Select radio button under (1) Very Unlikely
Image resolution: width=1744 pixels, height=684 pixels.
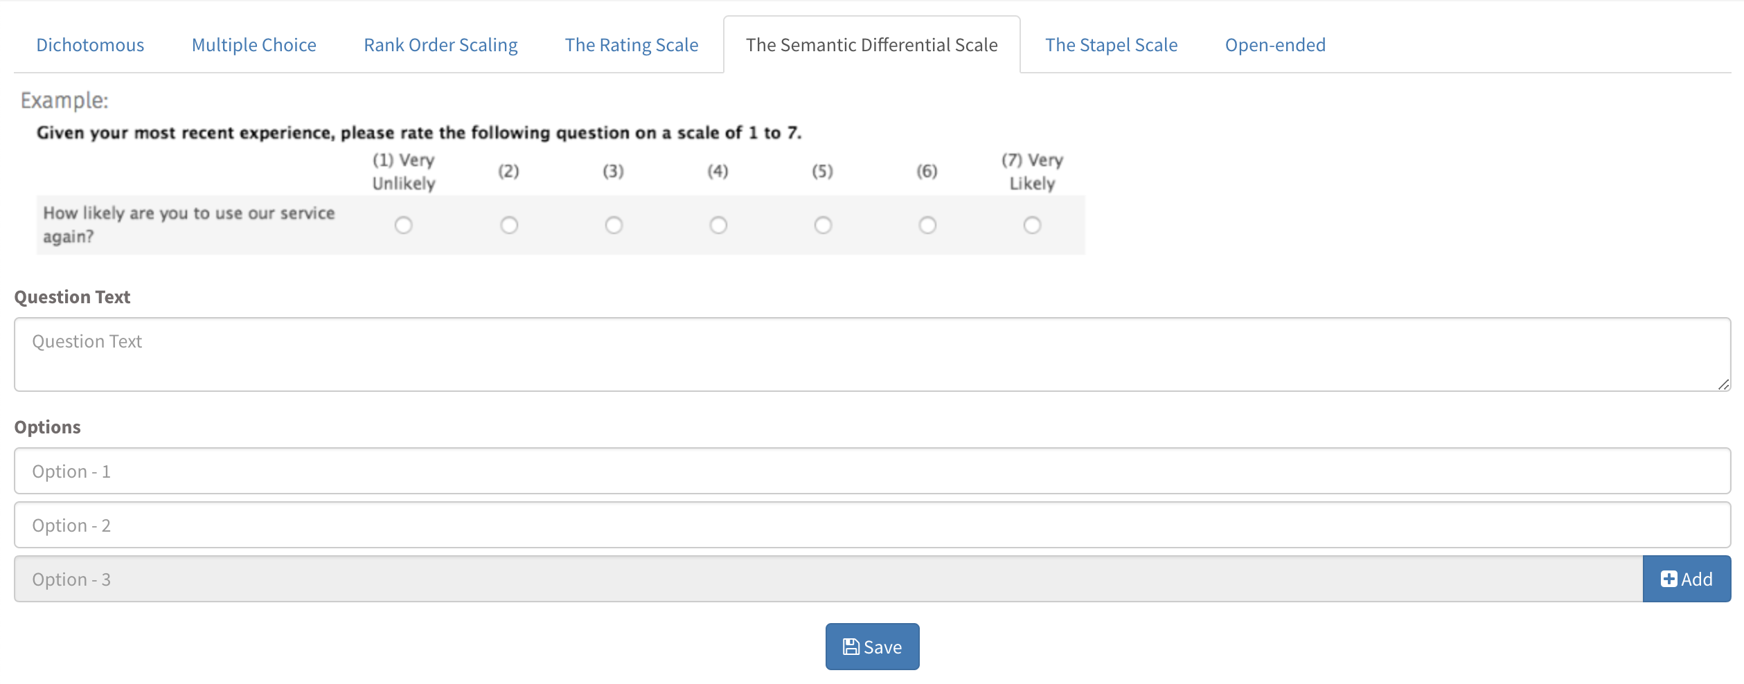[x=404, y=225]
